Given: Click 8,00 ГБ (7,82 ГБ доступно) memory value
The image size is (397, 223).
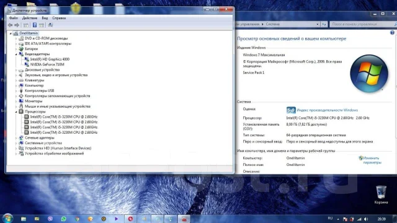Looking at the screenshot, I should coord(306,125).
